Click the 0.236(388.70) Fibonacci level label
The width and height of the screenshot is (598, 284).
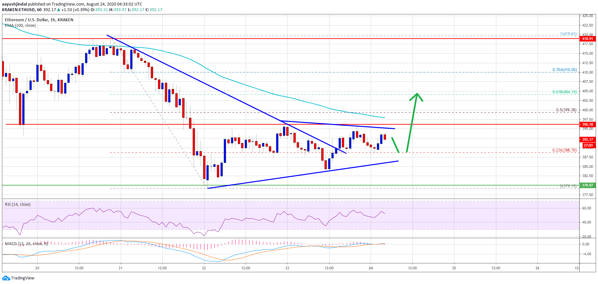click(565, 150)
